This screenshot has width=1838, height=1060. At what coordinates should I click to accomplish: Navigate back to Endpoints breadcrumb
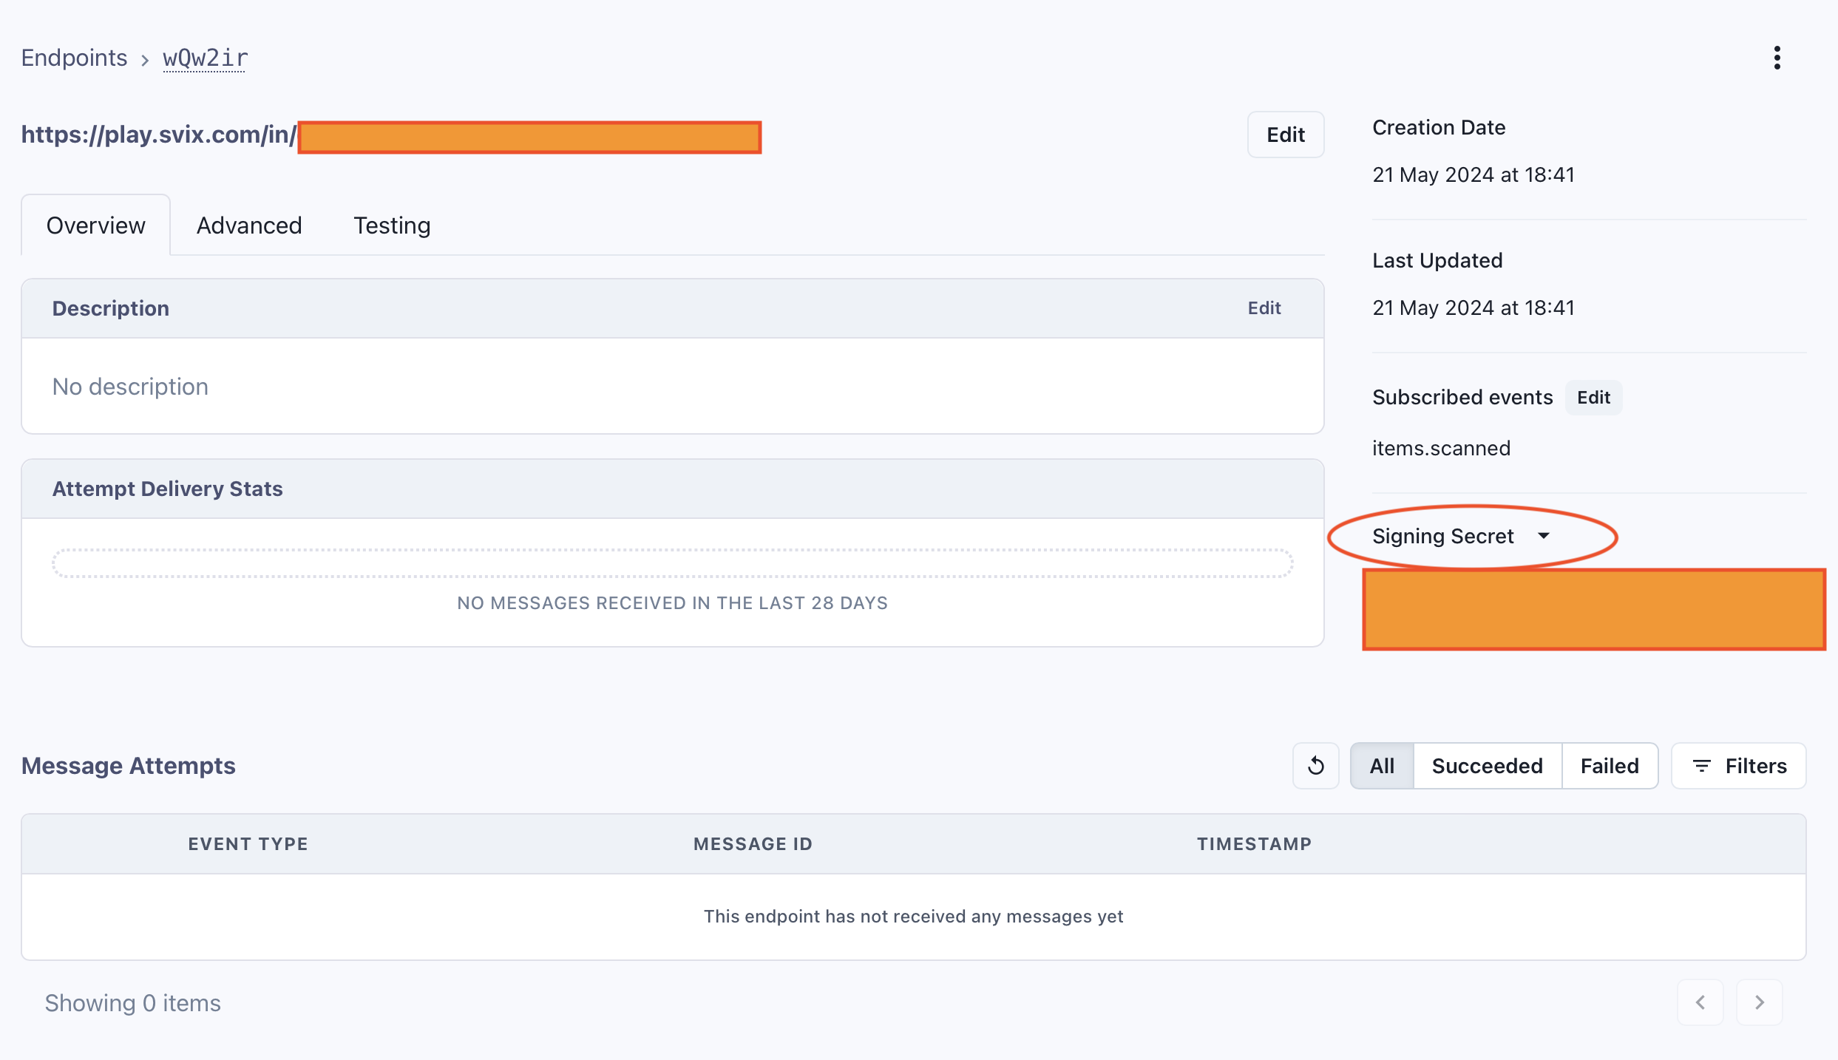pyautogui.click(x=74, y=58)
